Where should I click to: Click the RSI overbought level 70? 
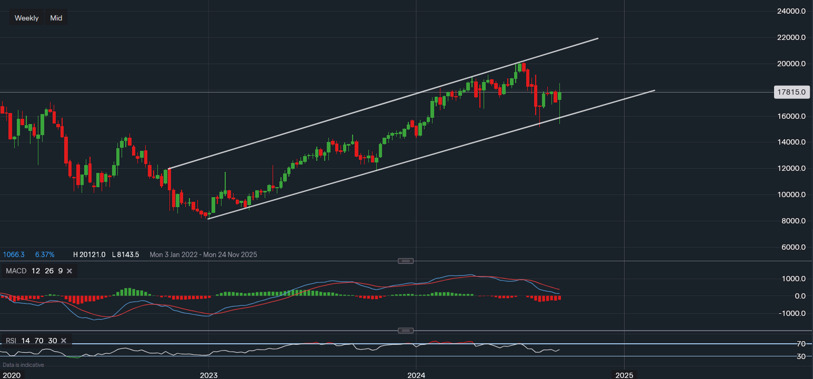tap(38, 341)
